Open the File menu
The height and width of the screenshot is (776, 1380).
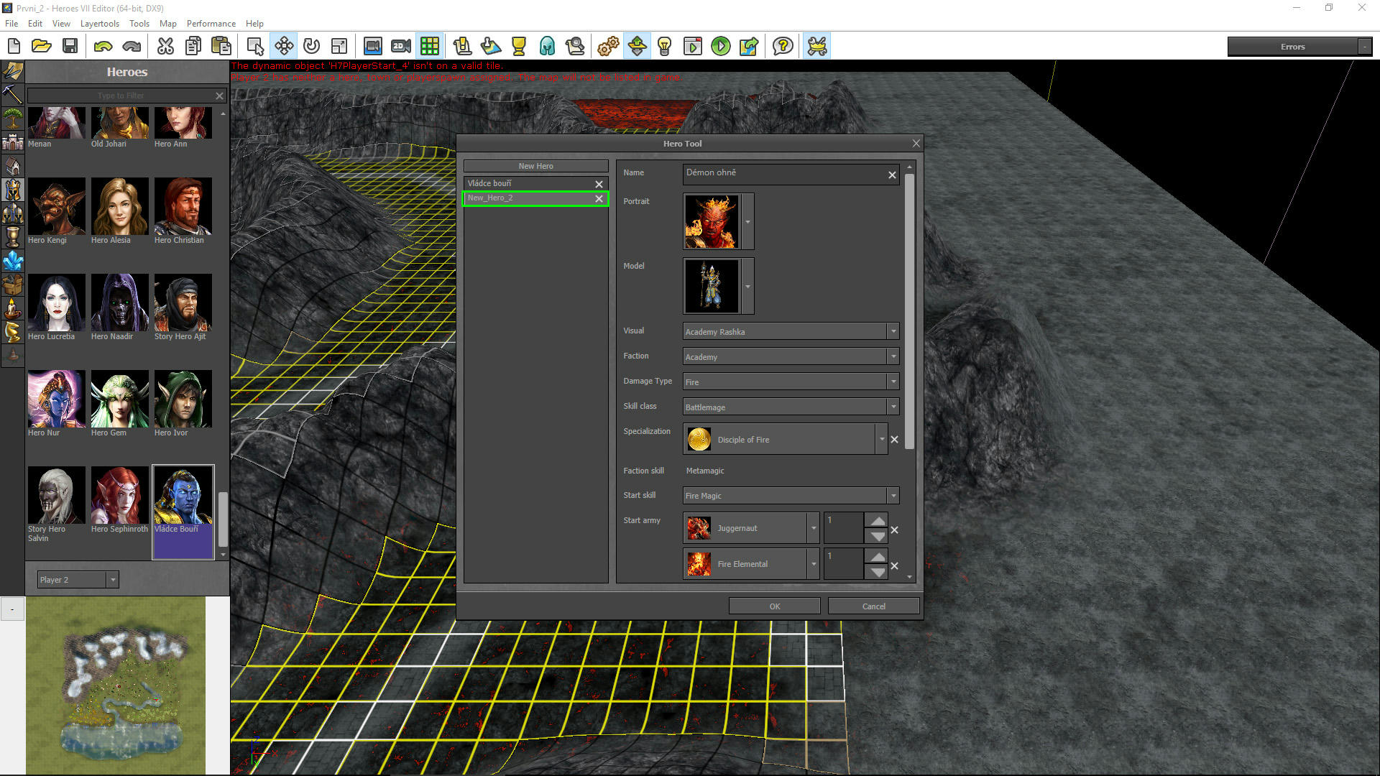point(11,24)
